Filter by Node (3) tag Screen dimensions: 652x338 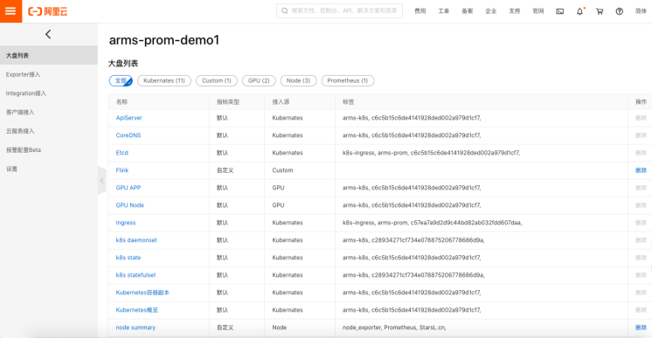pos(299,80)
